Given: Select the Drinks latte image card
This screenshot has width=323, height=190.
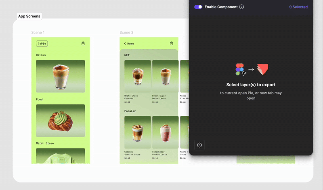Looking at the screenshot, I should [60, 76].
